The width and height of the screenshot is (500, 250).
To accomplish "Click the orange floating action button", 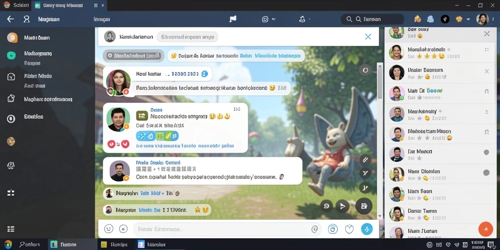I will click(486, 229).
